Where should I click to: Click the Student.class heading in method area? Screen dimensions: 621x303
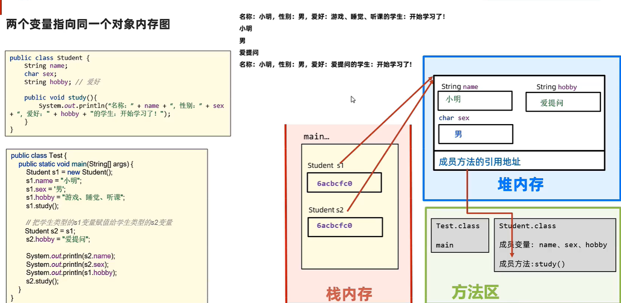click(x=527, y=226)
